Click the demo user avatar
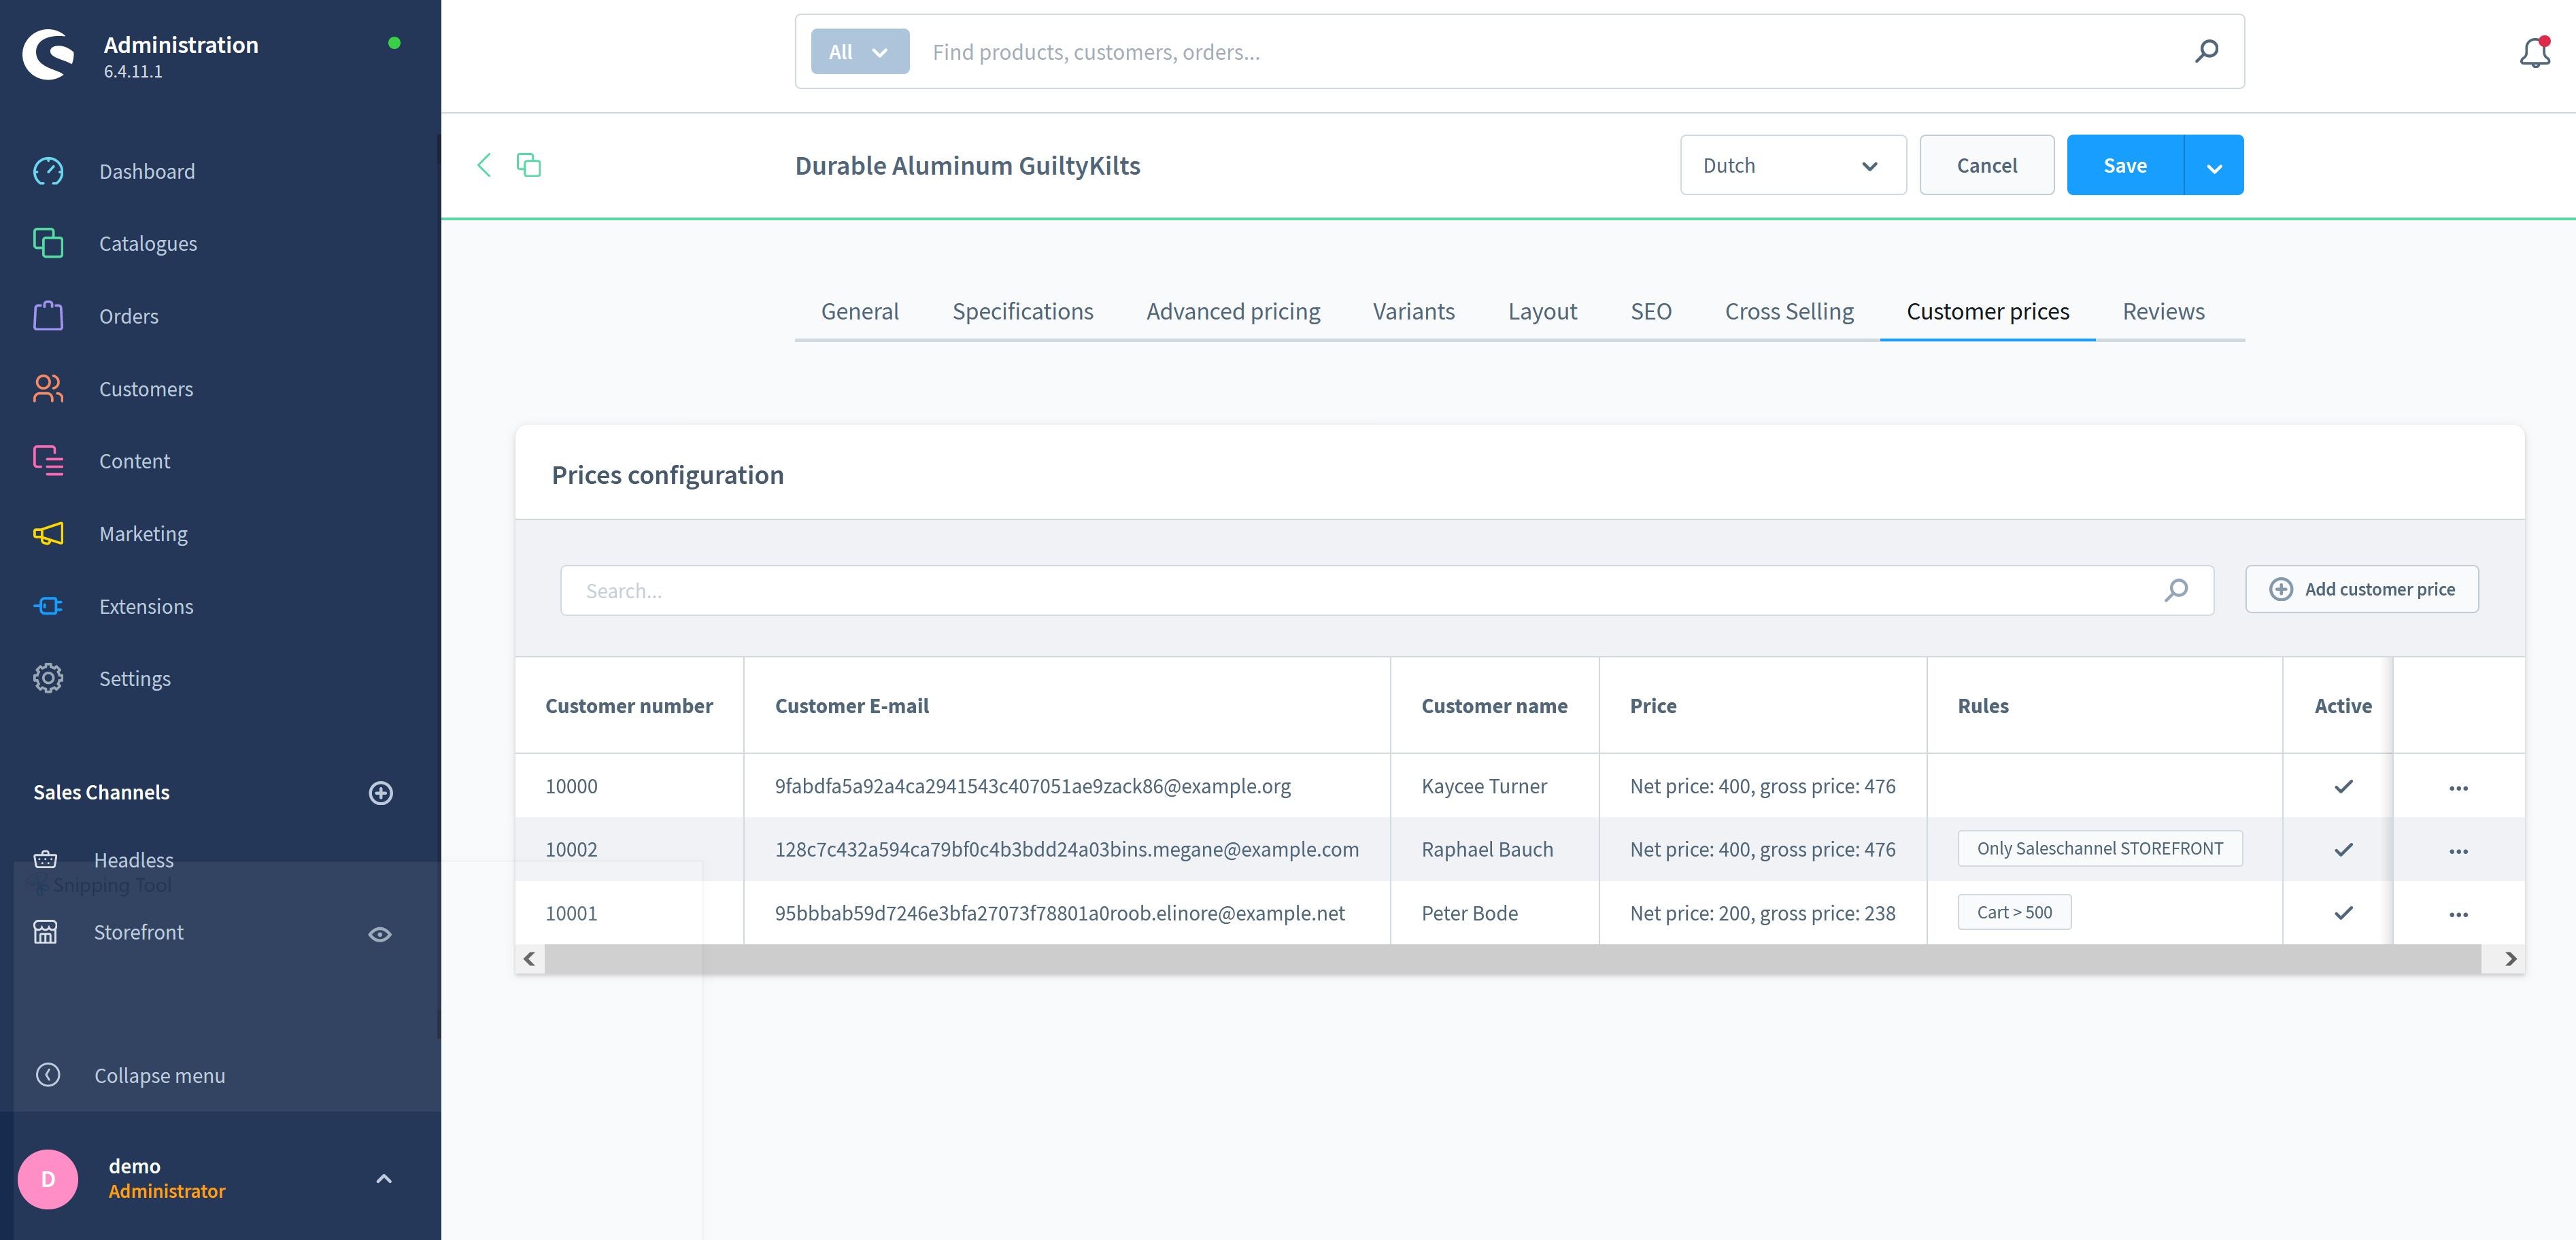This screenshot has width=2576, height=1240. coord(48,1179)
